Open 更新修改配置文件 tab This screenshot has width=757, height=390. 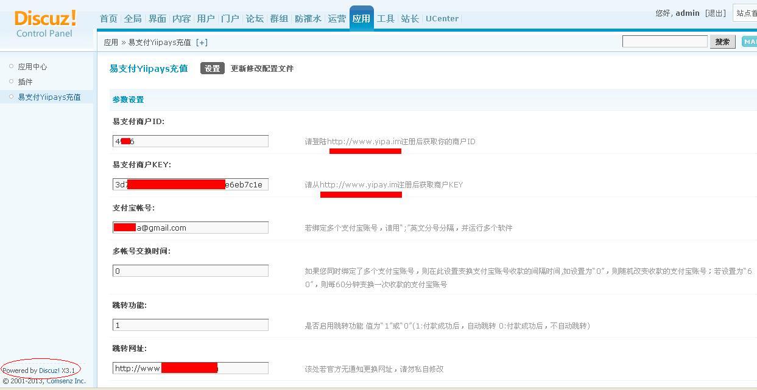point(262,68)
